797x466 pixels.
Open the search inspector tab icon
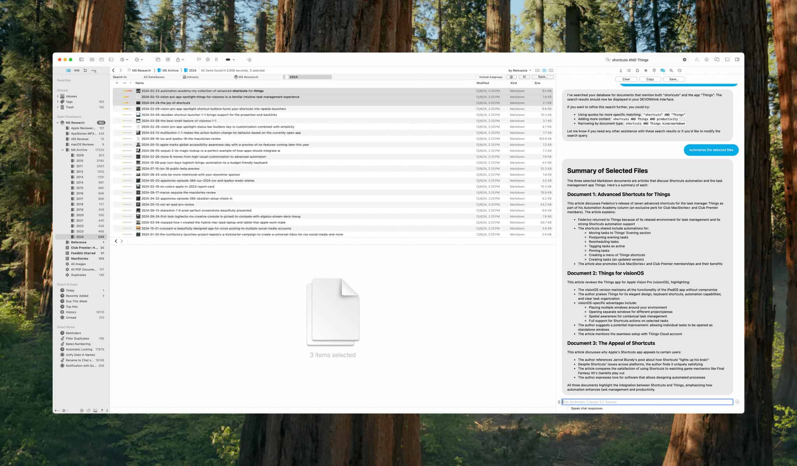[x=671, y=70]
